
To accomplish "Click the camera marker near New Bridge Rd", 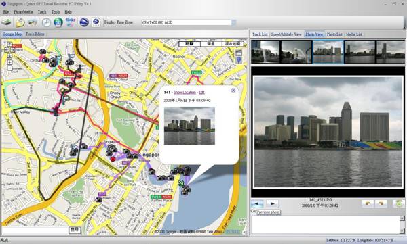I will tap(98, 199).
